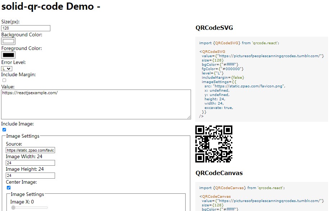Click the image Source URL field
332x211 pixels.
tap(30, 150)
